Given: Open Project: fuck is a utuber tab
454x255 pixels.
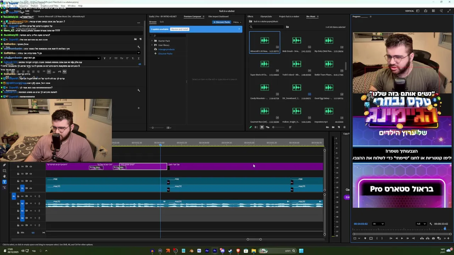Looking at the screenshot, I should coord(289,16).
